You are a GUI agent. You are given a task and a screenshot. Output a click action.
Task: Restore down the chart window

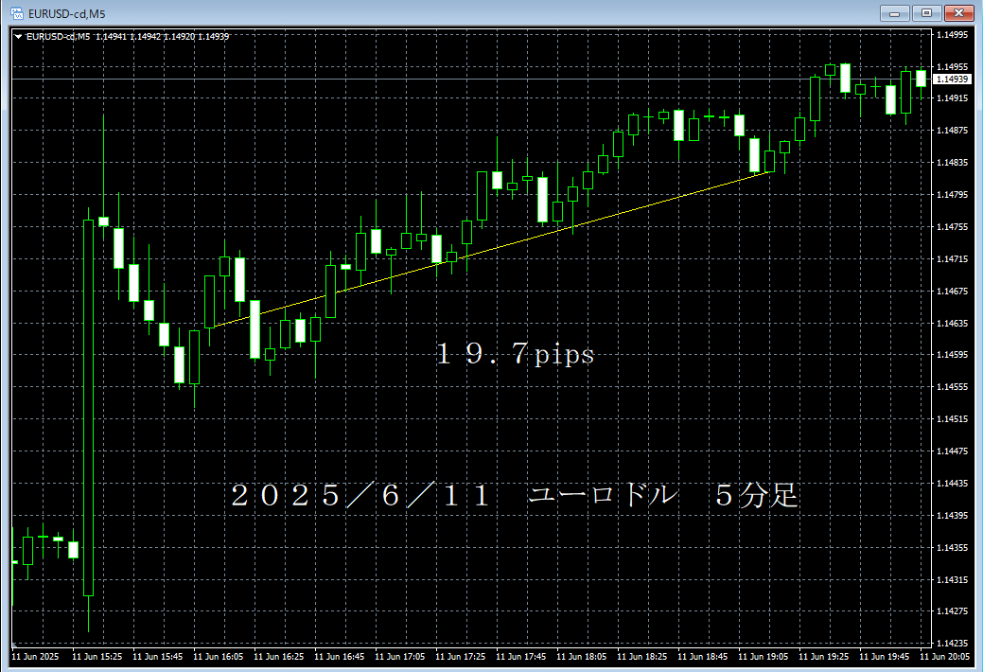(926, 12)
